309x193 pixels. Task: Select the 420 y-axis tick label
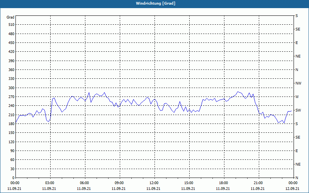coord(12,52)
